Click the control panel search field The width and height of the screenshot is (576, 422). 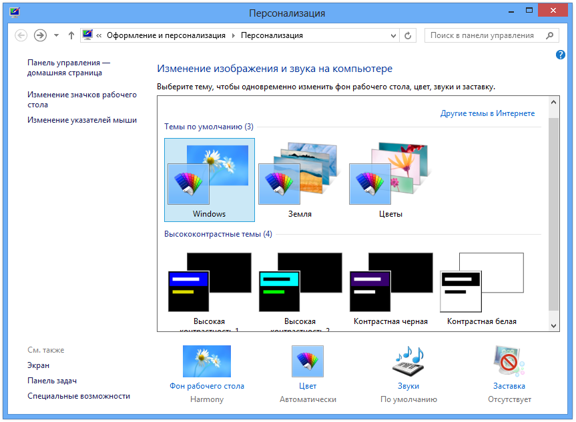[x=484, y=35]
